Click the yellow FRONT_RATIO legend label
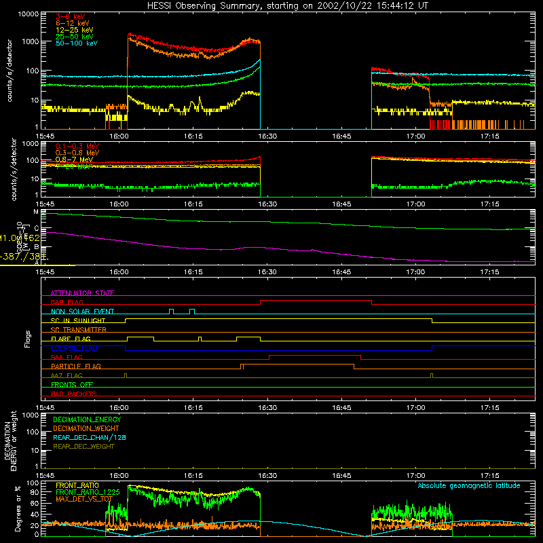The width and height of the screenshot is (543, 543). point(77,485)
